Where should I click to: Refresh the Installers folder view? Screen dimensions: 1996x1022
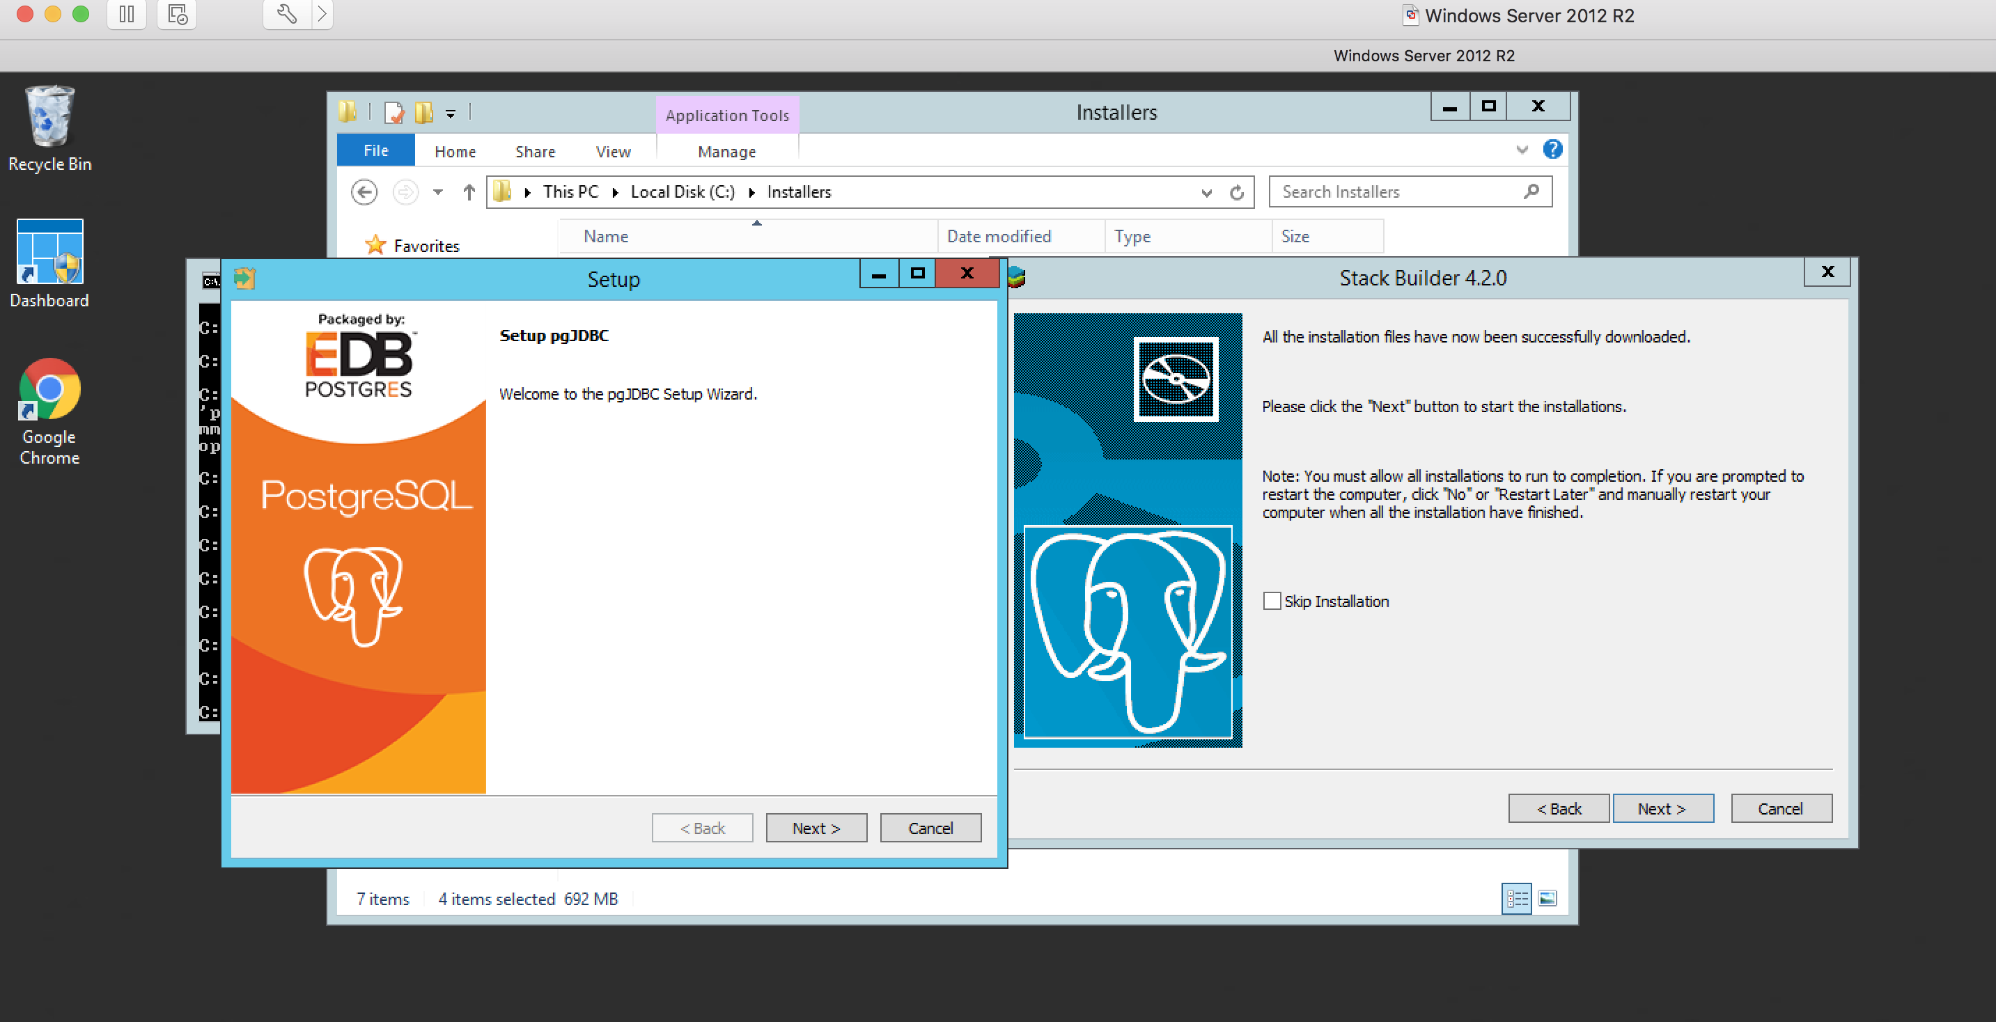pos(1237,192)
